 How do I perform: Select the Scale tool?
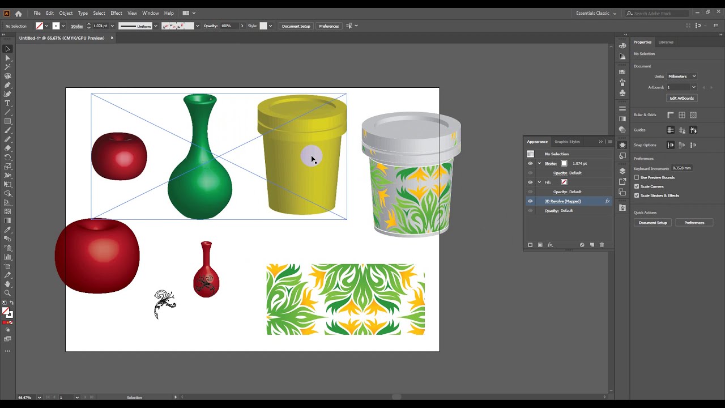pos(7,167)
